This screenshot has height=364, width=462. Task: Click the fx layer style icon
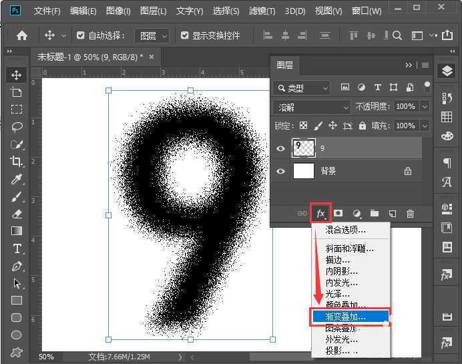(x=321, y=213)
